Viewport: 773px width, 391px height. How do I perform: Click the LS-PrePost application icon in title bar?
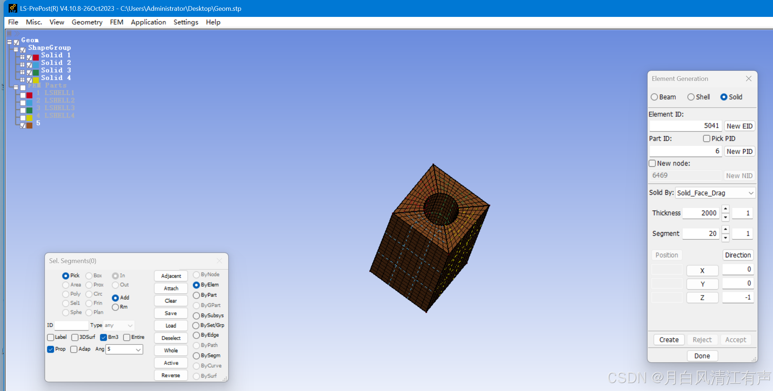coord(13,8)
